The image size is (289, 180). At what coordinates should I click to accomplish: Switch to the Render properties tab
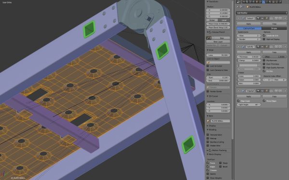click(x=244, y=1)
